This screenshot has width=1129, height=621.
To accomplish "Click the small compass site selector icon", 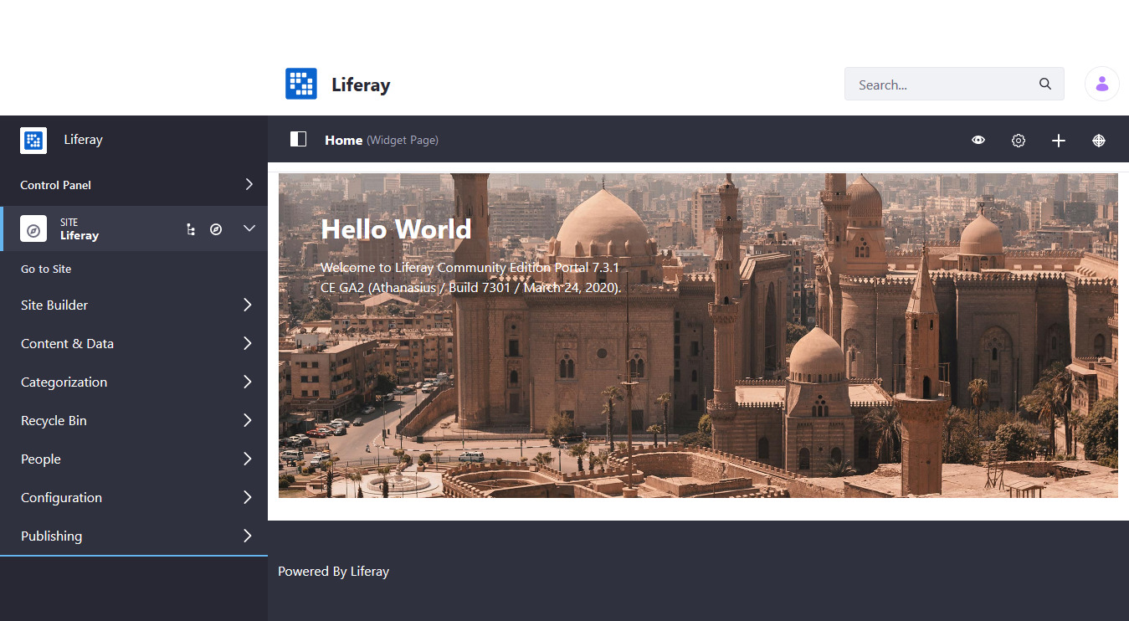I will pyautogui.click(x=216, y=229).
